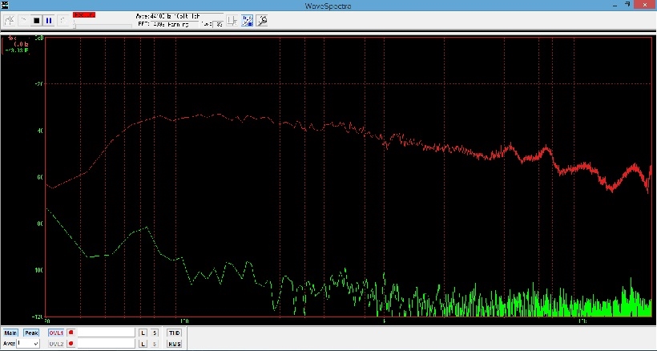The width and height of the screenshot is (657, 351).
Task: Click the red record dot for OVL2
Action: click(x=71, y=344)
